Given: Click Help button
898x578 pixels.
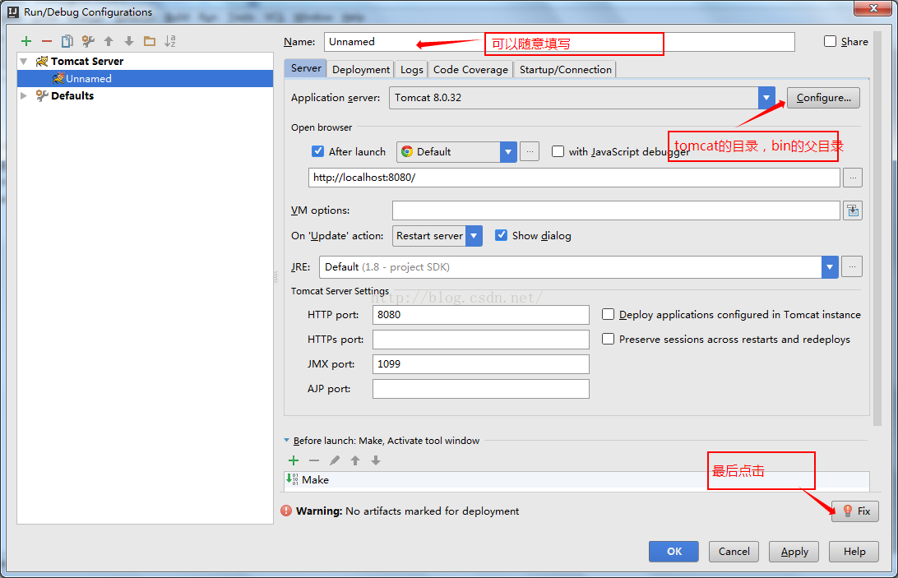Looking at the screenshot, I should coord(854,552).
